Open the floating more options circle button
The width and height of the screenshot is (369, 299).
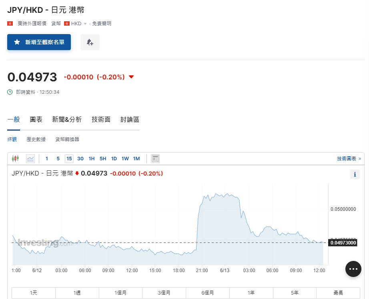353,269
